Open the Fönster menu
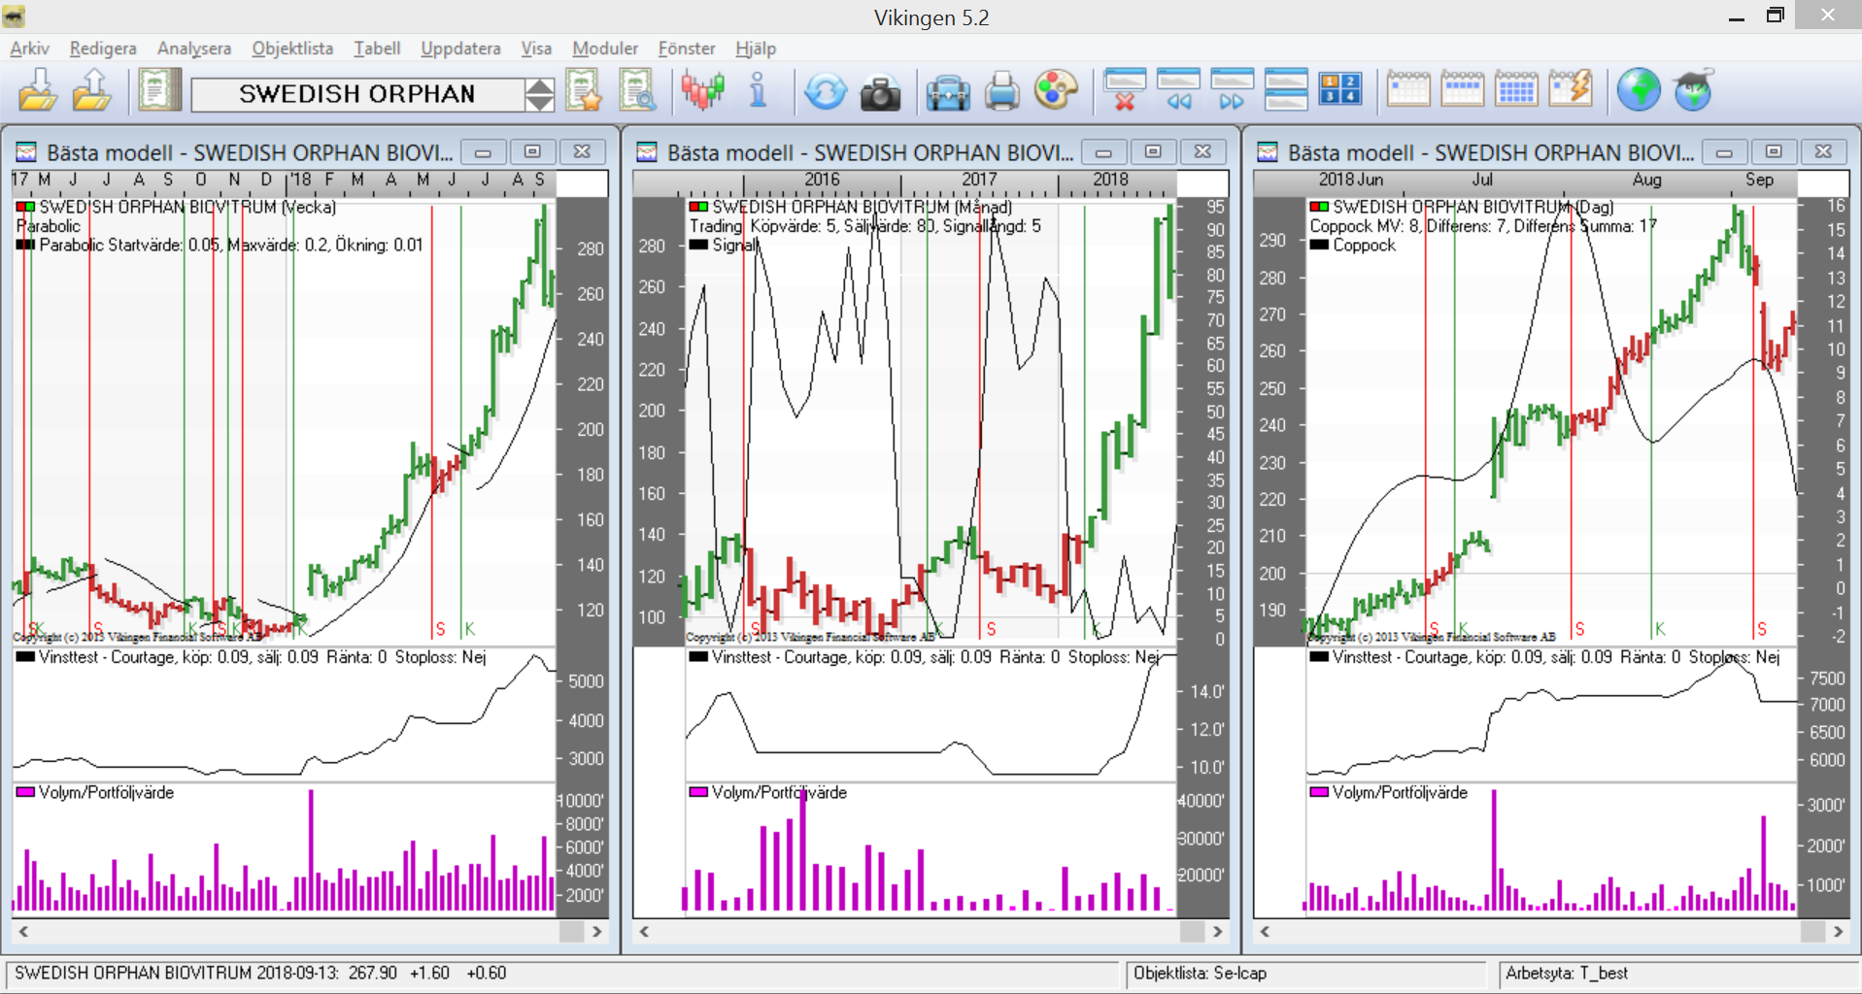 (687, 49)
